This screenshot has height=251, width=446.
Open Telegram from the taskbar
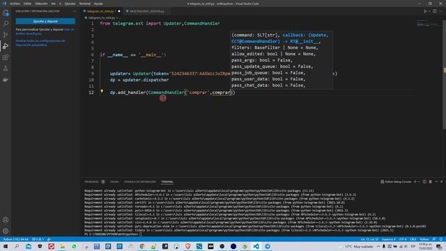pyautogui.click(x=268, y=246)
